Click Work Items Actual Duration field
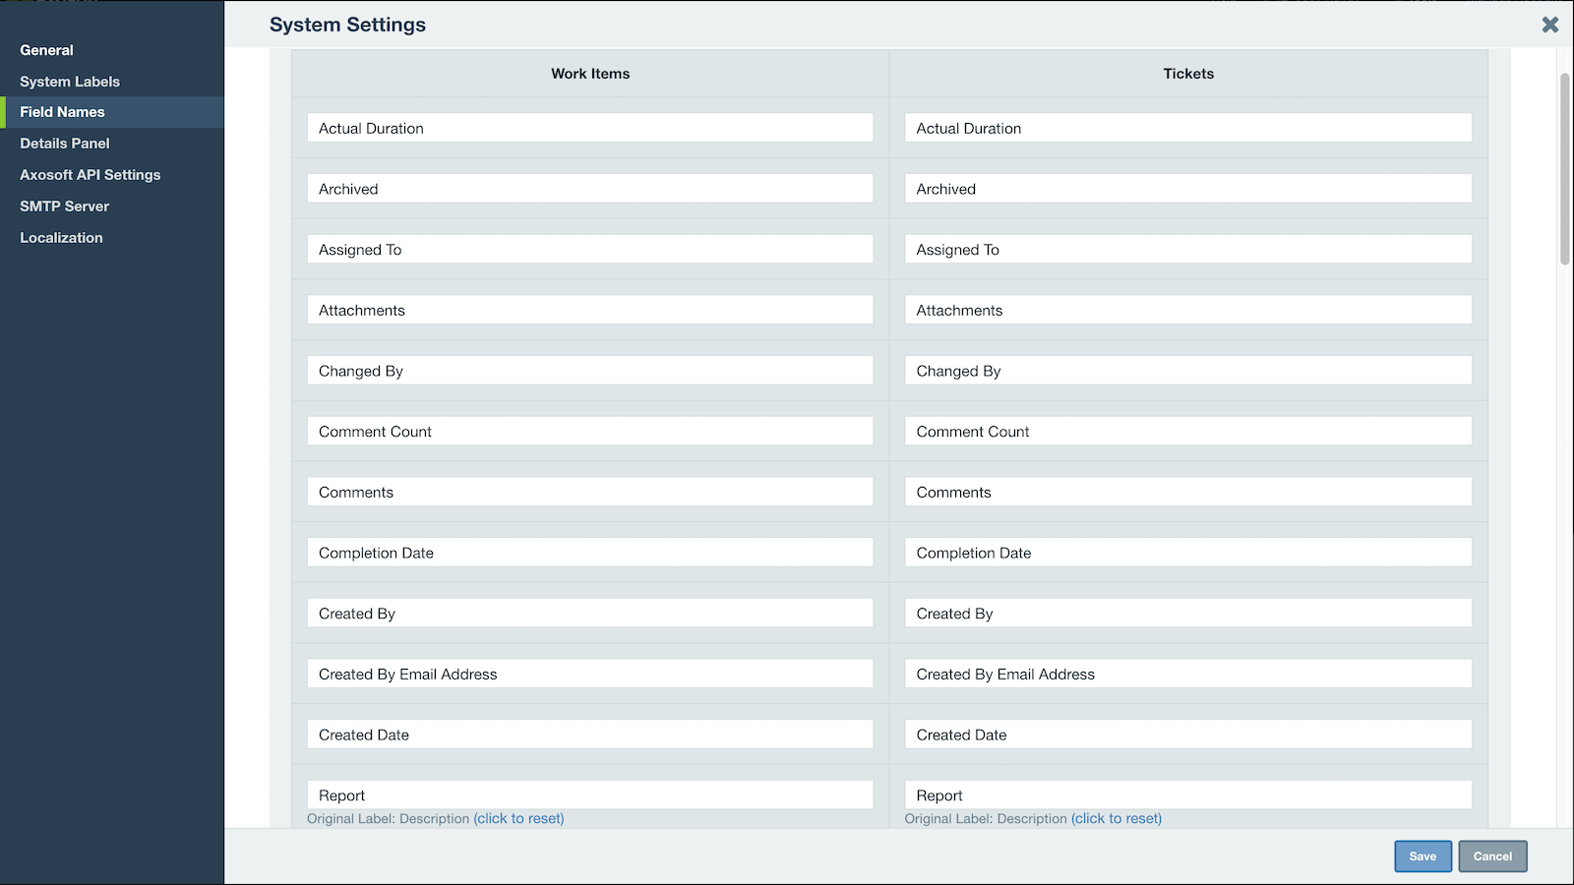Screen dimensions: 1574x885 tap(589, 128)
